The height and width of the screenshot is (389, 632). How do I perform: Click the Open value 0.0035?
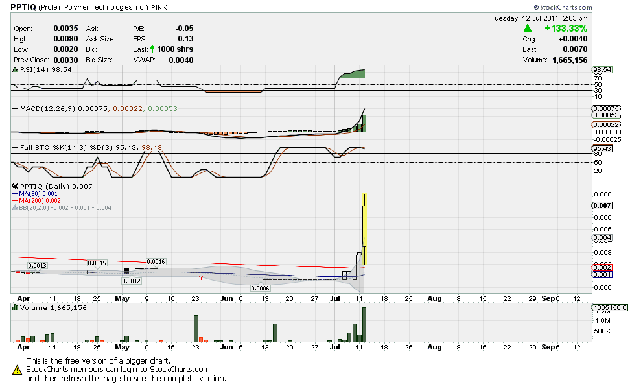(x=65, y=29)
